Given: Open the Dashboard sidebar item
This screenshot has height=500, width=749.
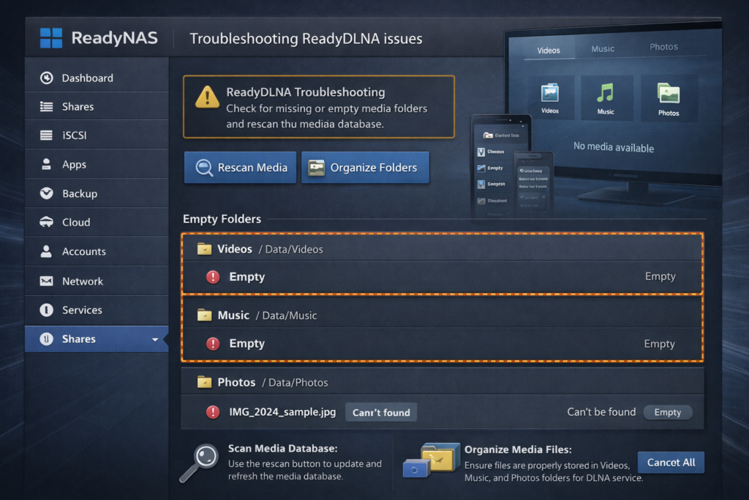Looking at the screenshot, I should point(86,78).
